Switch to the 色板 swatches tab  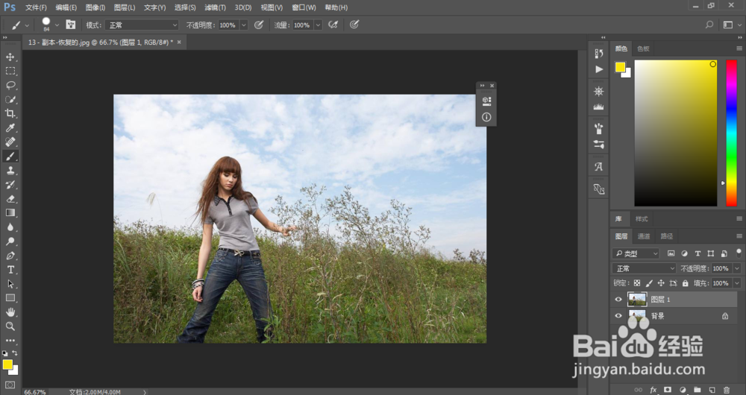pyautogui.click(x=643, y=48)
